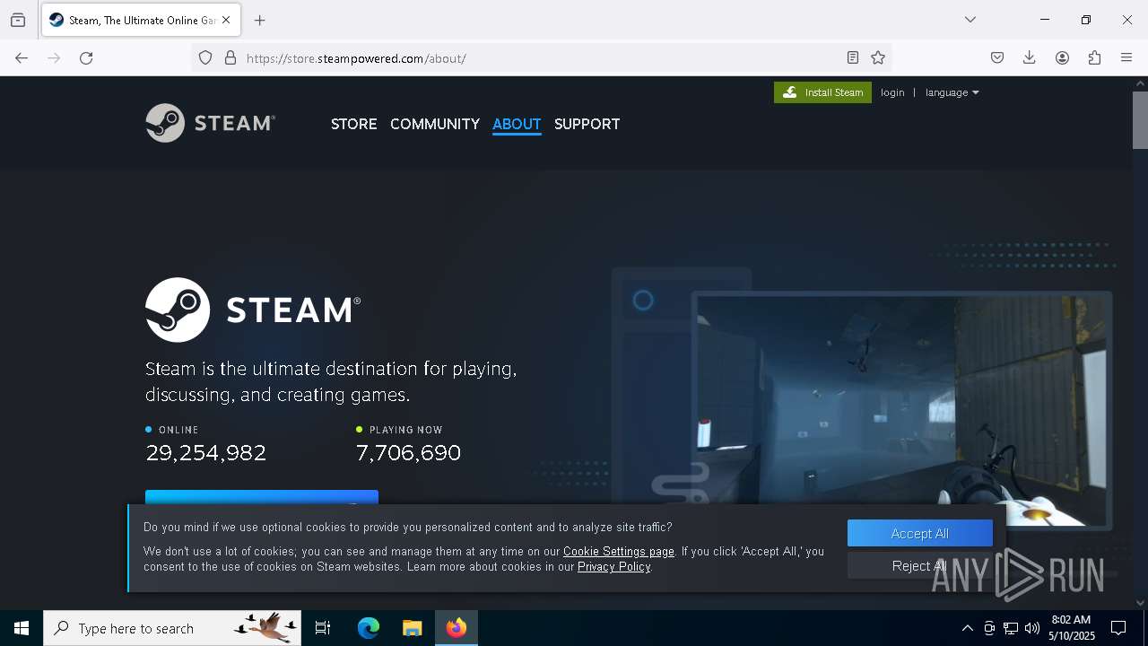Go back to previous page
The image size is (1148, 646).
click(x=22, y=57)
